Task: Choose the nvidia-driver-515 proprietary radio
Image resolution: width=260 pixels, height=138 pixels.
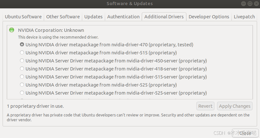Action: tap(22, 52)
